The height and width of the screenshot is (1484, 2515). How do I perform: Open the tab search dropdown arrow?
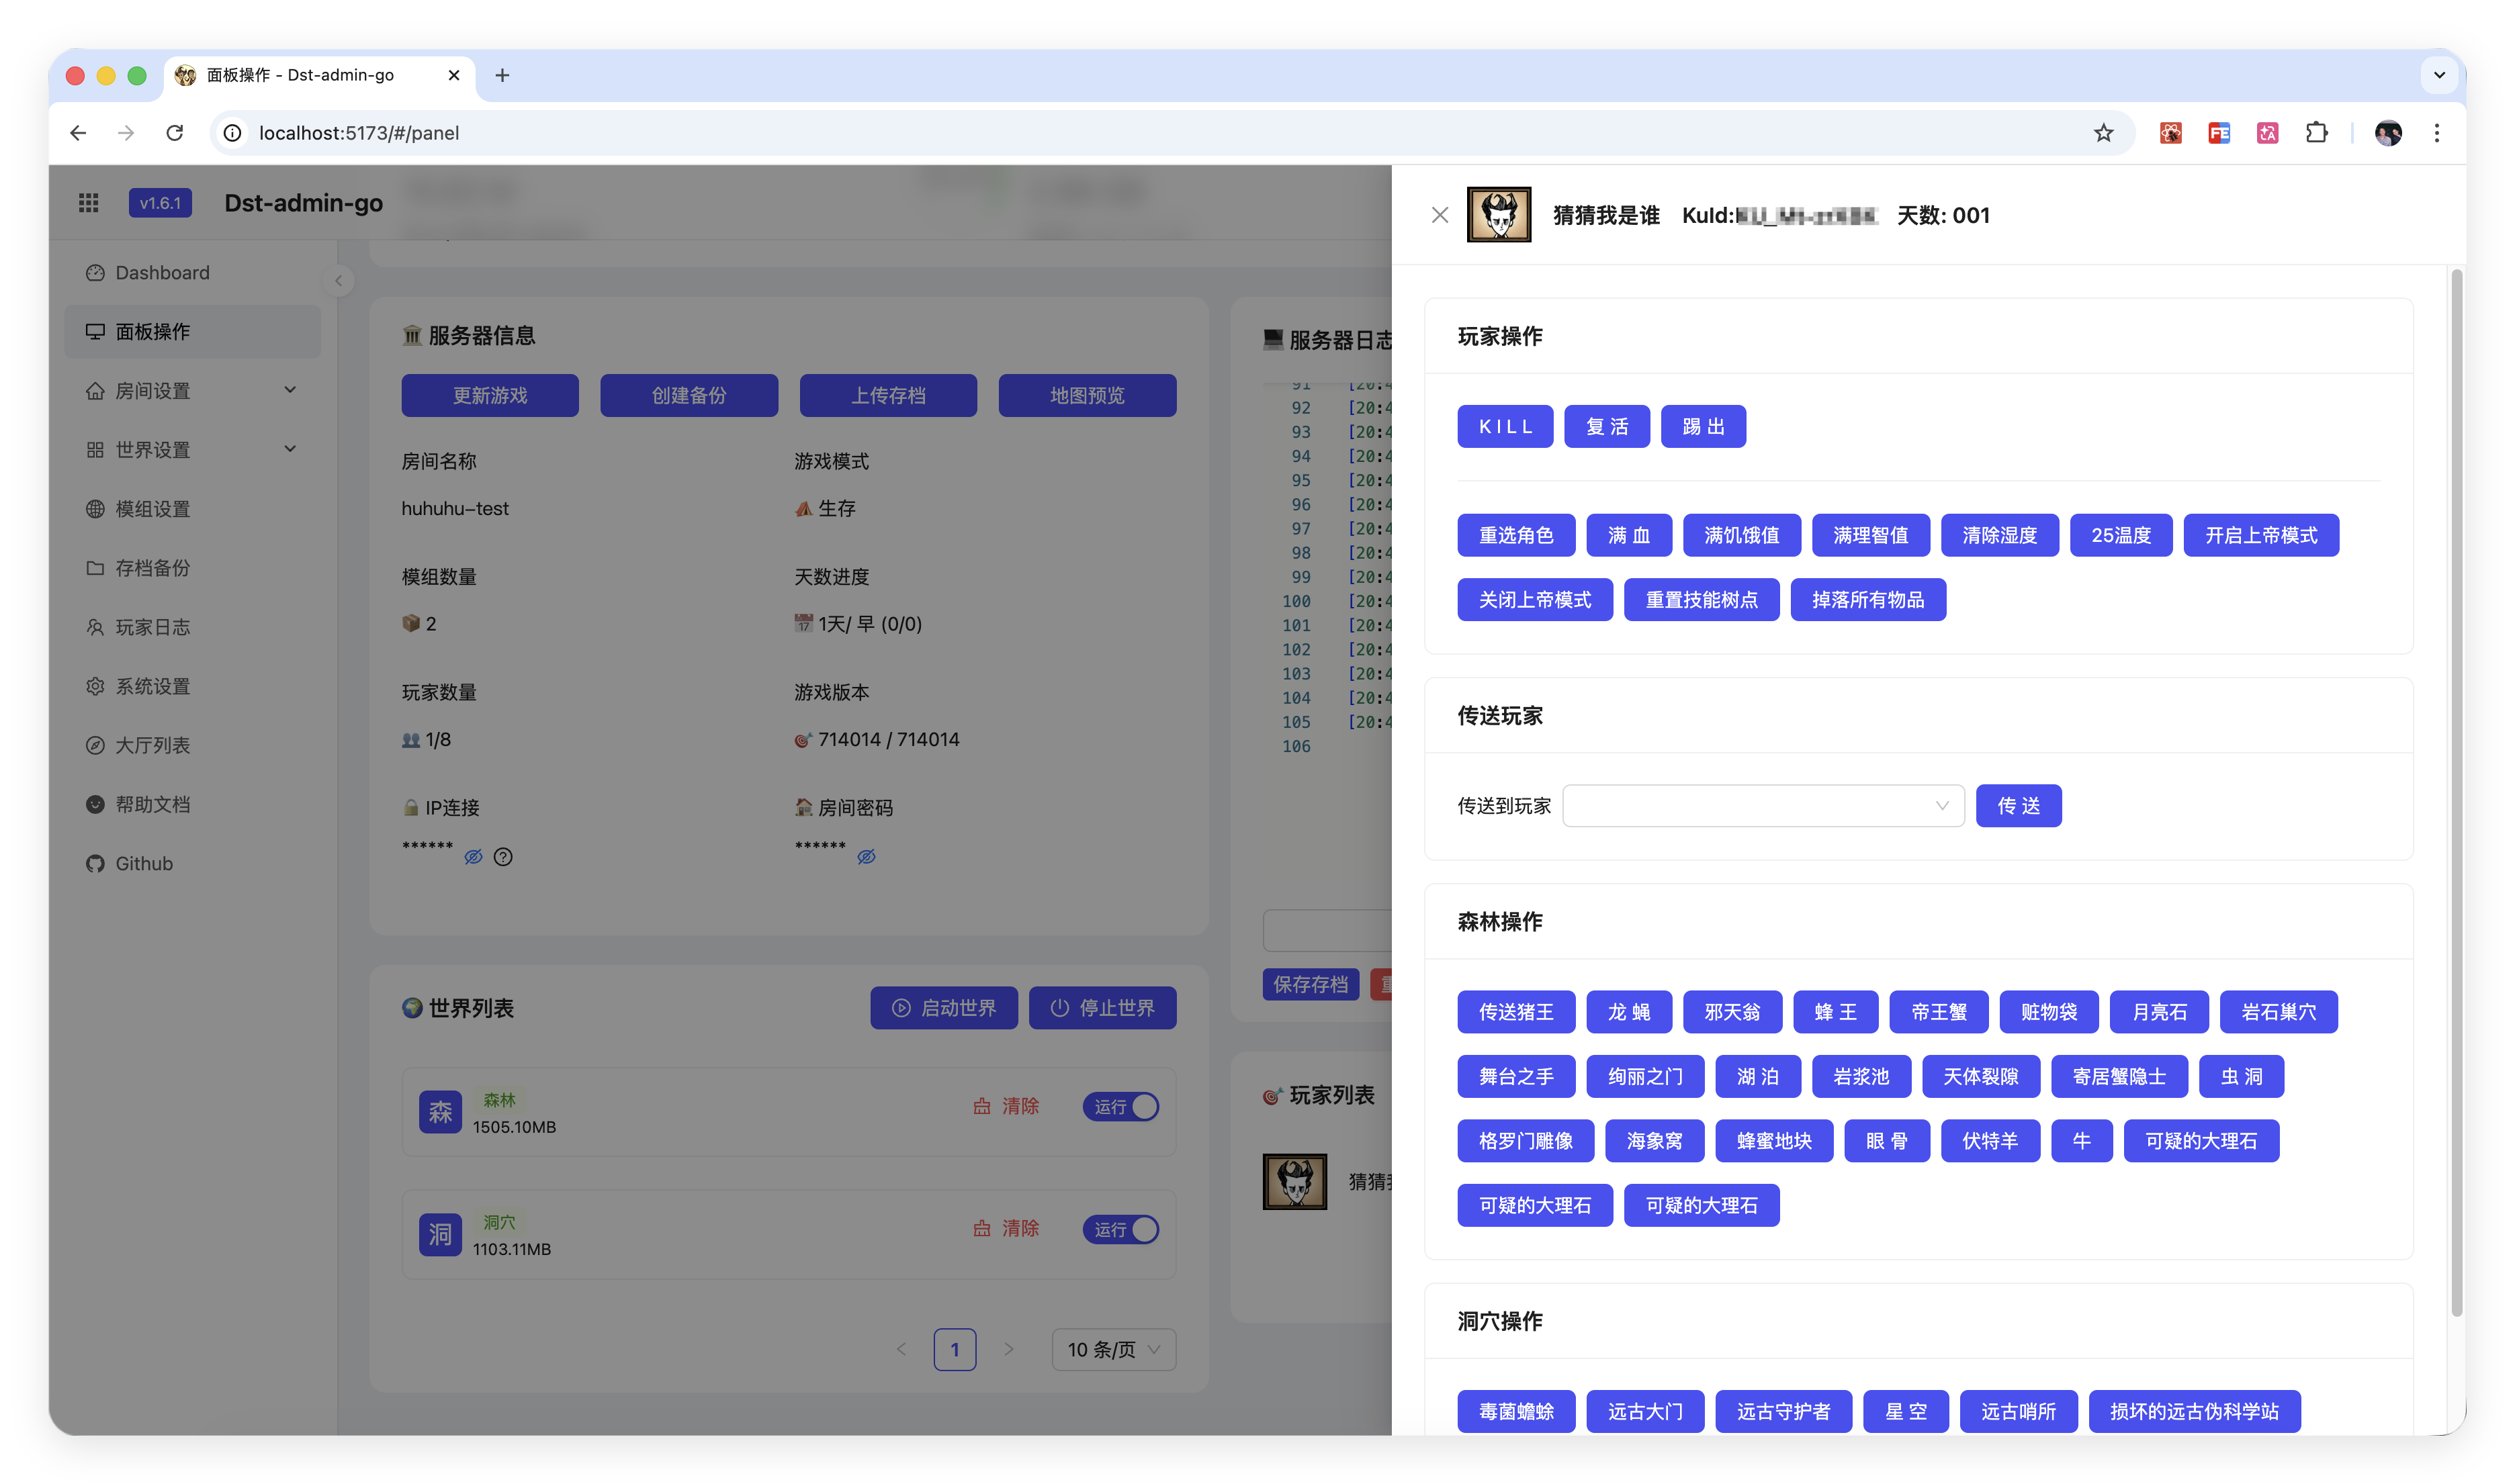point(2439,75)
